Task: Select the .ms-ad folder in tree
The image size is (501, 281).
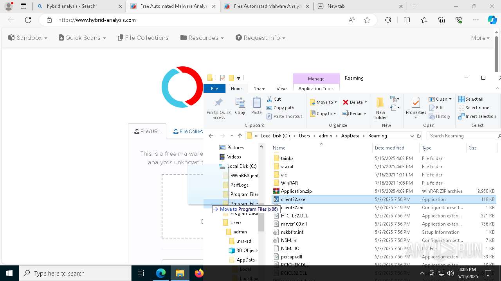Action: point(243,241)
